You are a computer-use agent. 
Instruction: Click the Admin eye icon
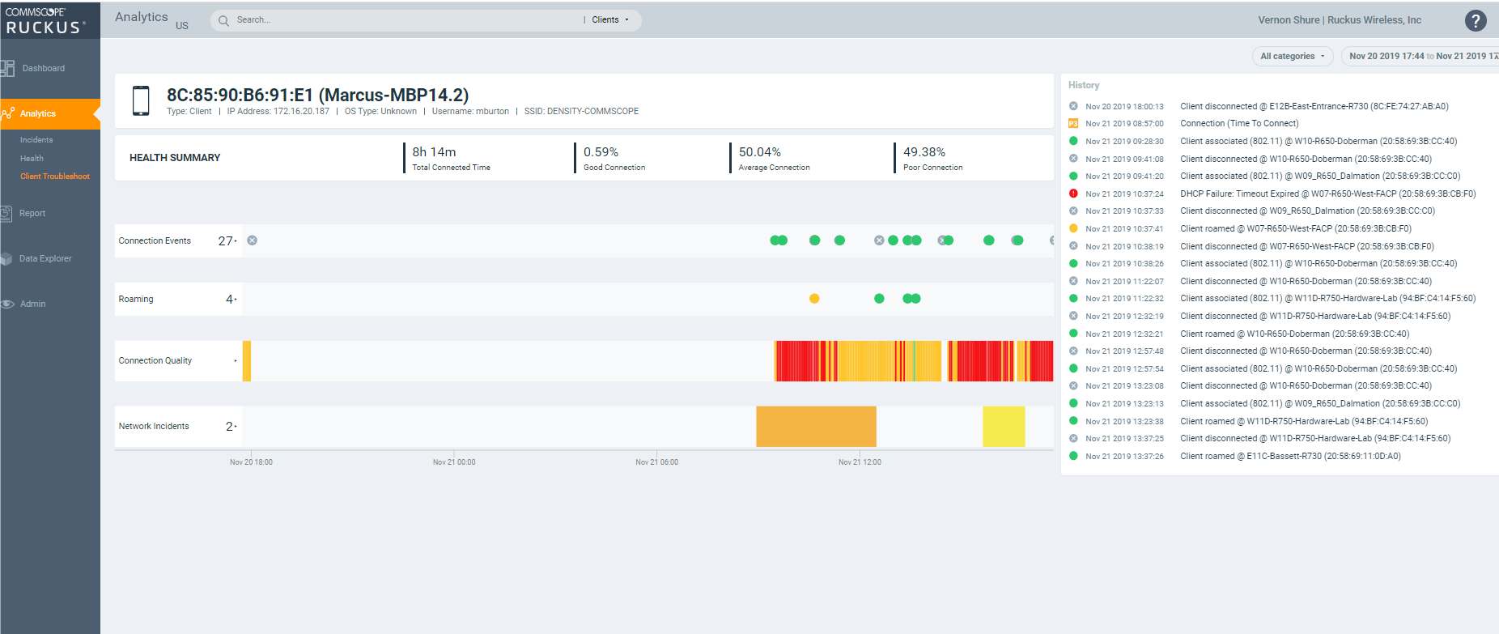point(7,304)
